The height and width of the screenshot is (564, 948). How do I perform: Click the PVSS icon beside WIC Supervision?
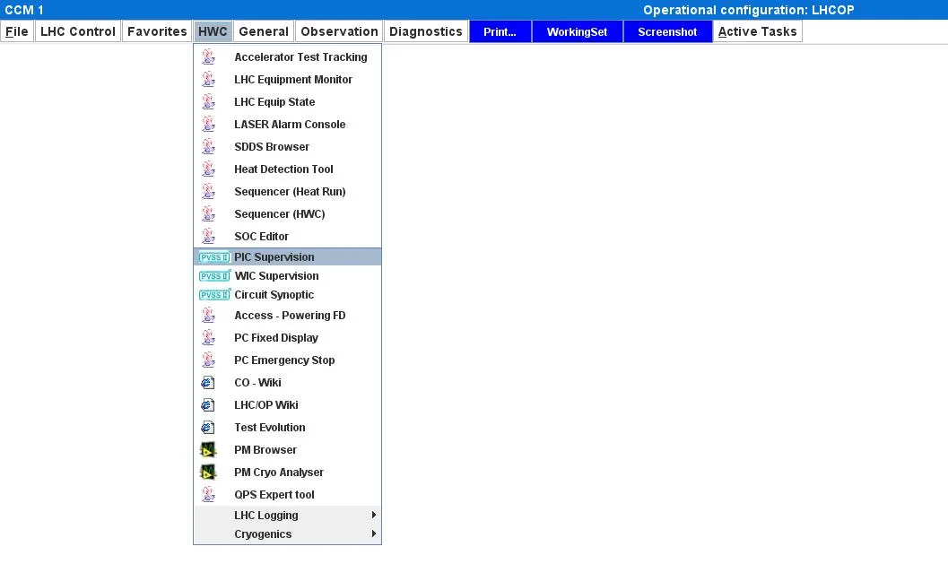tap(214, 276)
